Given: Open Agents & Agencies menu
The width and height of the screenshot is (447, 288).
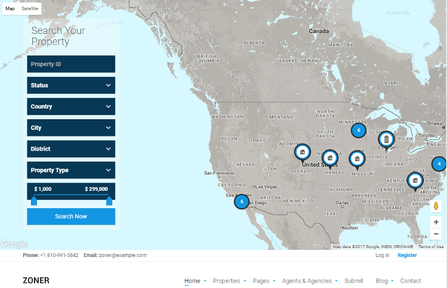Looking at the screenshot, I should tap(309, 281).
